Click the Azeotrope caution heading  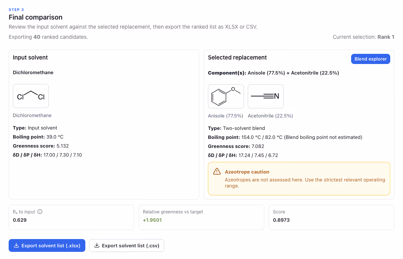247,172
